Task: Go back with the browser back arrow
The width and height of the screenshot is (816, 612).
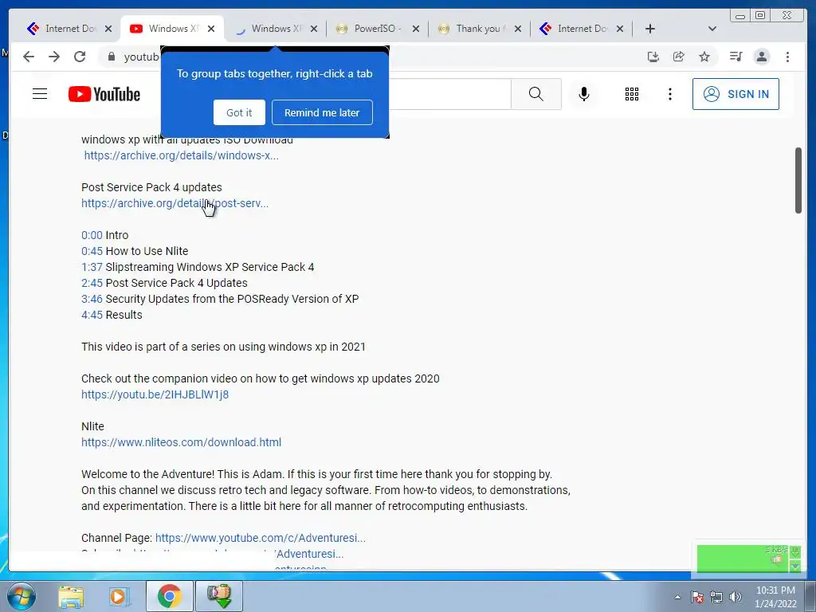Action: coord(29,57)
